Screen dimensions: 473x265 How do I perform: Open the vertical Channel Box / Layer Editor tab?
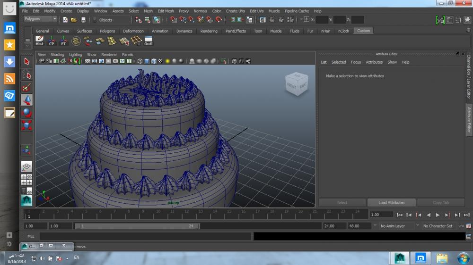pyautogui.click(x=469, y=77)
